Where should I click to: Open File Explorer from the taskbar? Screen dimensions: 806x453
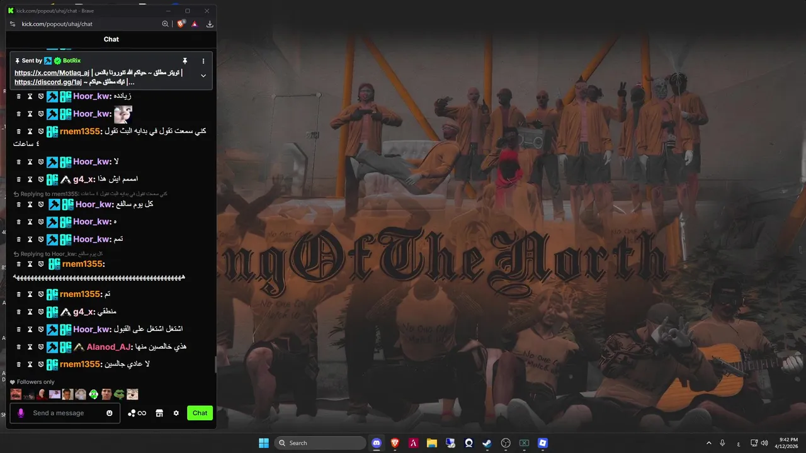pos(432,443)
